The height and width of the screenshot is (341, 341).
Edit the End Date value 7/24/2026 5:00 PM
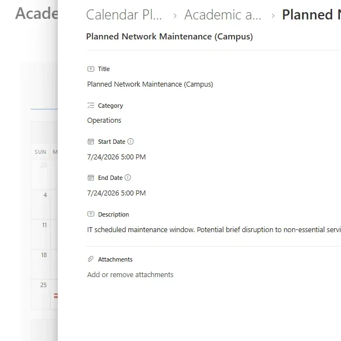pyautogui.click(x=116, y=193)
